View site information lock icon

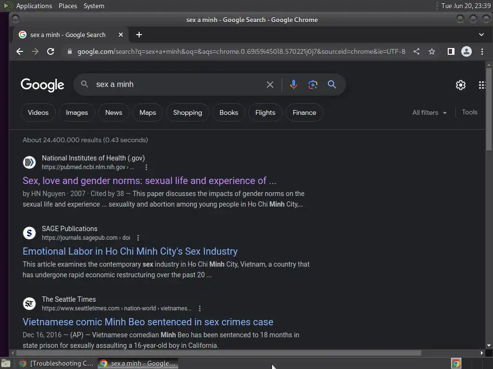(x=70, y=51)
